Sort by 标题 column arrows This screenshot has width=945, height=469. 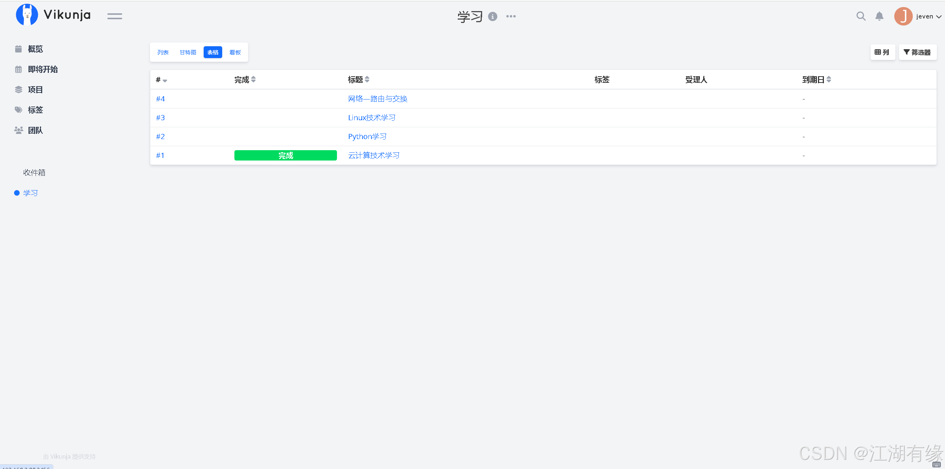coord(367,79)
